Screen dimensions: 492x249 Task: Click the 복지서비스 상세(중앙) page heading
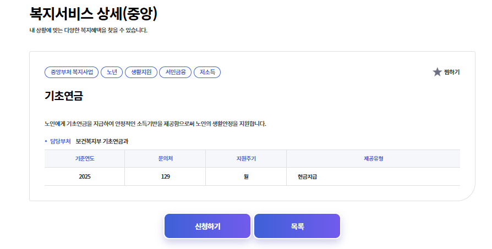93,14
